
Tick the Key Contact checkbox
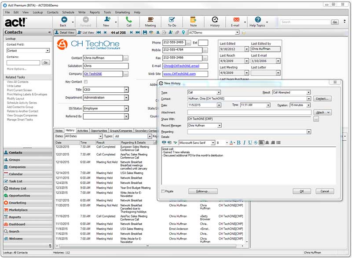pos(86,82)
